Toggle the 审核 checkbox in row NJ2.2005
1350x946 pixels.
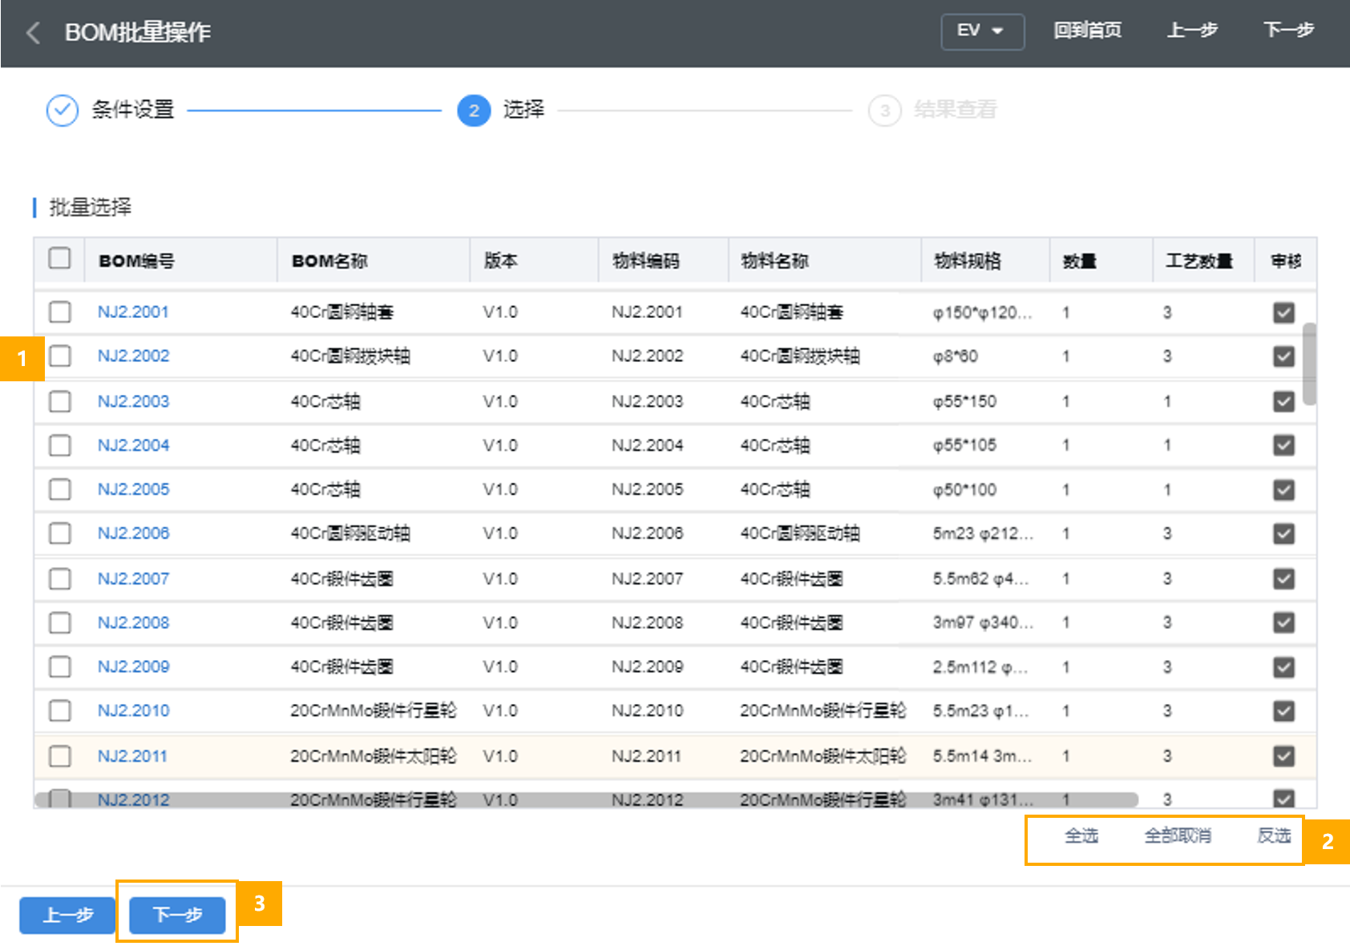click(1283, 489)
